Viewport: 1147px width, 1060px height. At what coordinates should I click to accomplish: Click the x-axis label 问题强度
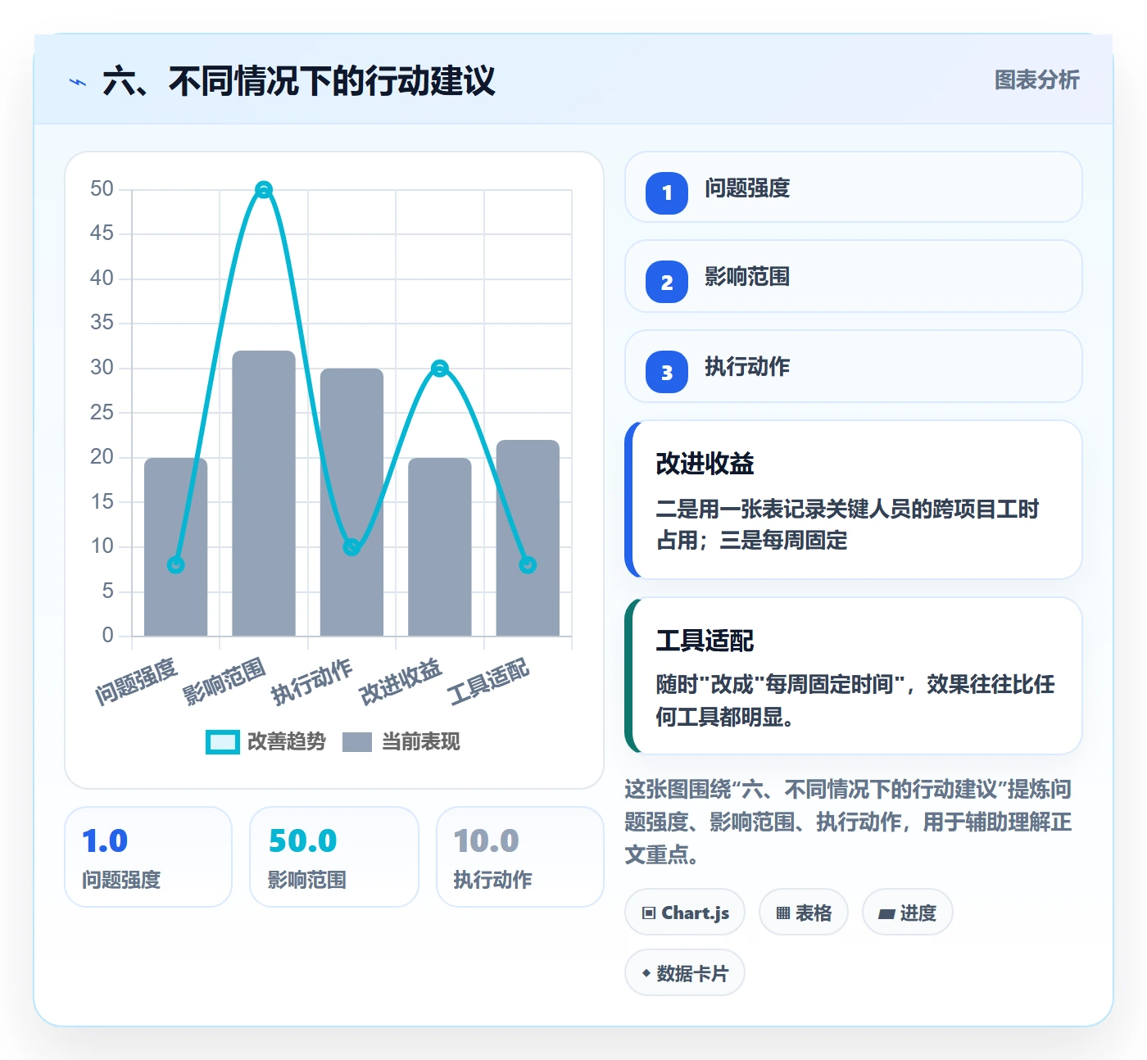(x=136, y=682)
